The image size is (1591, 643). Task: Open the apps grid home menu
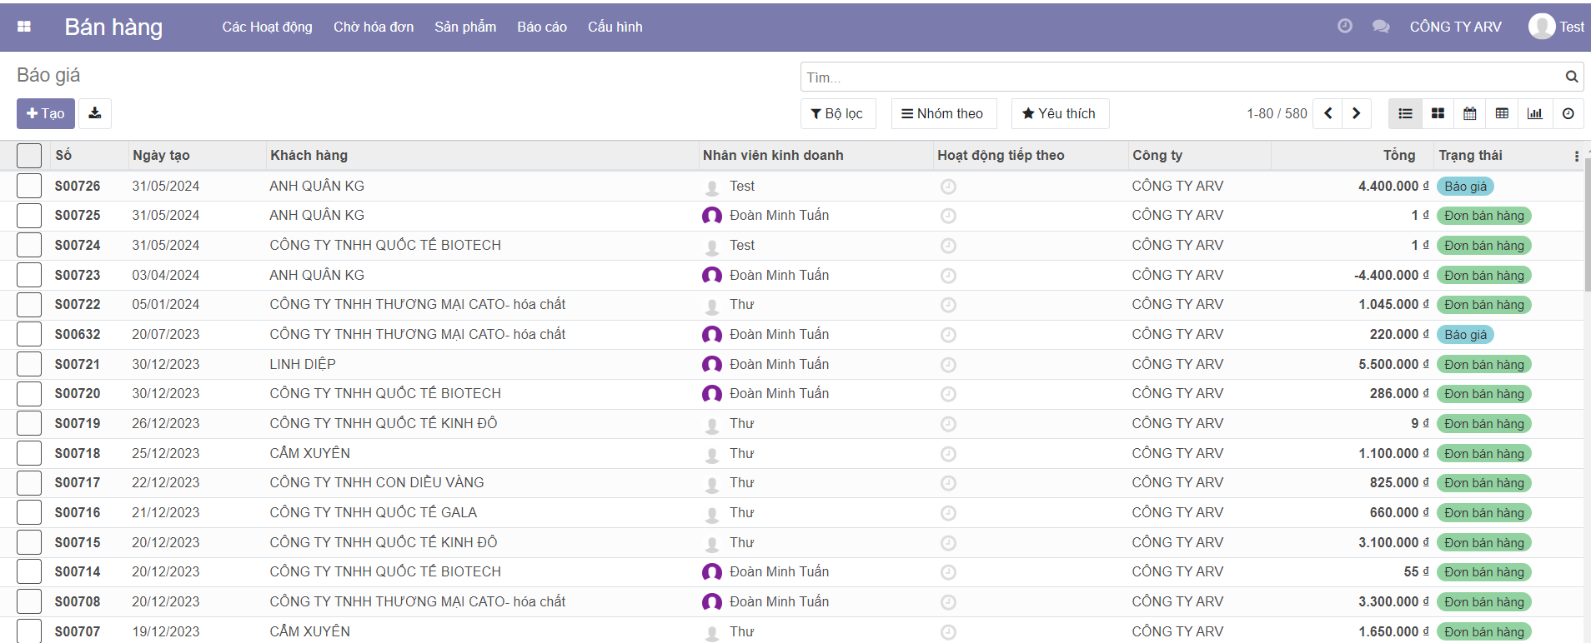click(24, 27)
